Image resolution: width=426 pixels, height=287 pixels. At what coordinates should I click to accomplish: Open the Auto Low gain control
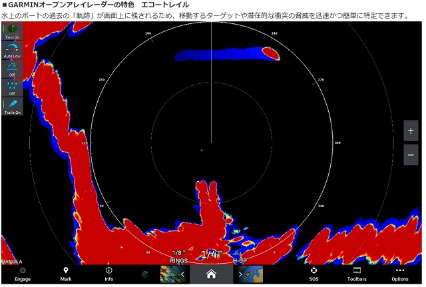12,51
